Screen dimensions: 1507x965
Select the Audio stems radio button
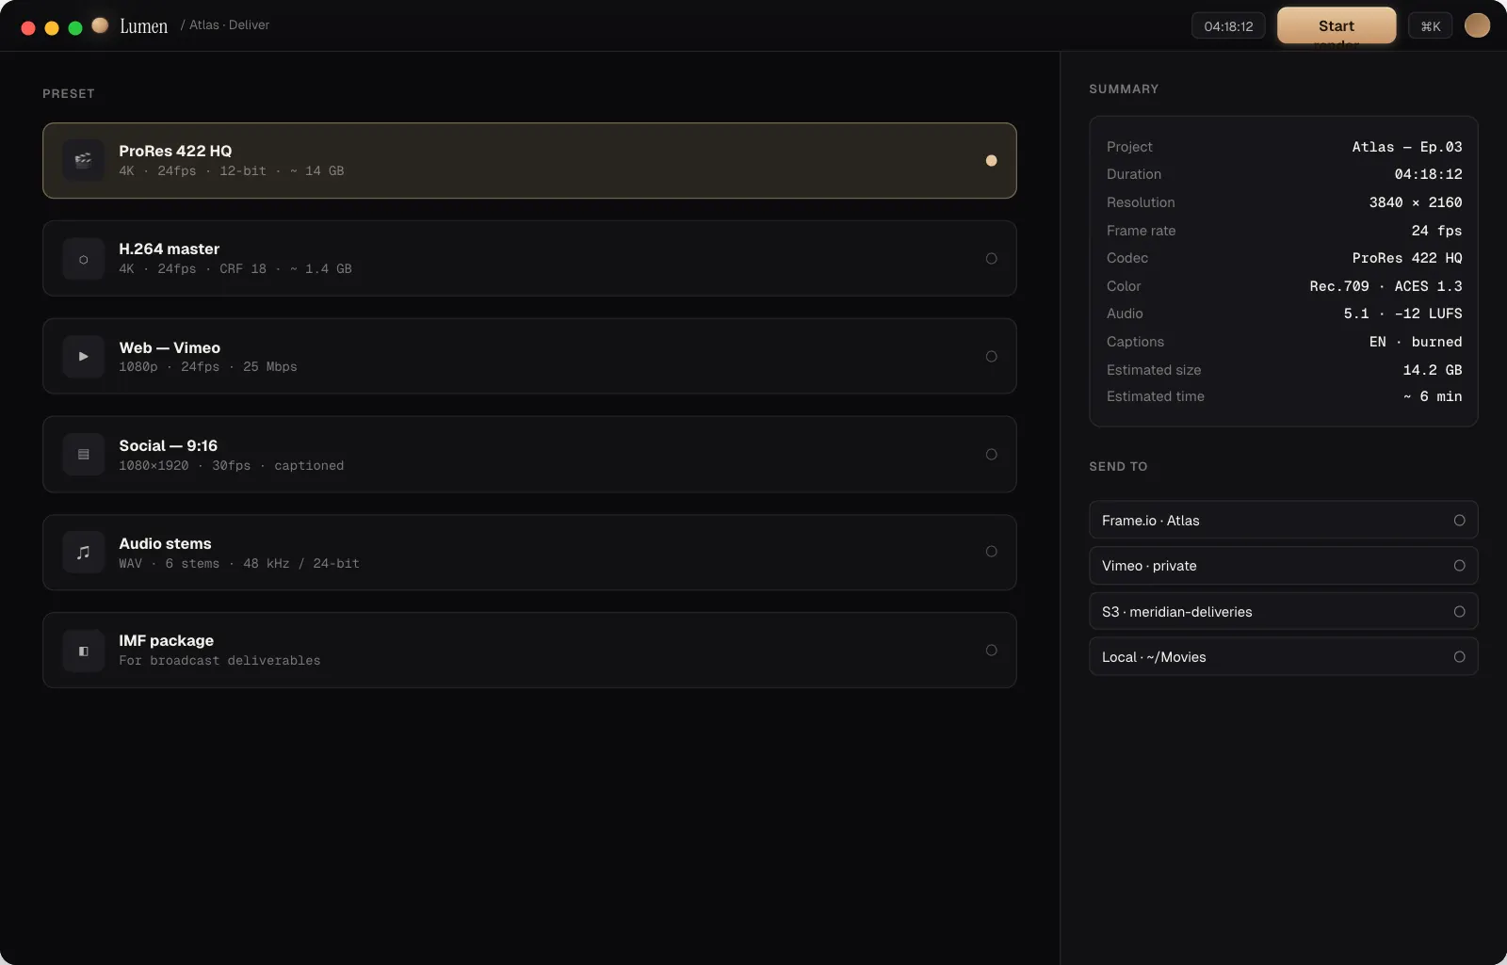[x=991, y=552]
